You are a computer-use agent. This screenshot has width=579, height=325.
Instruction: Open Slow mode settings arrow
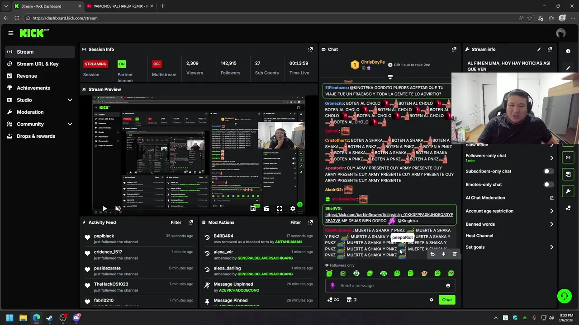pyautogui.click(x=551, y=145)
